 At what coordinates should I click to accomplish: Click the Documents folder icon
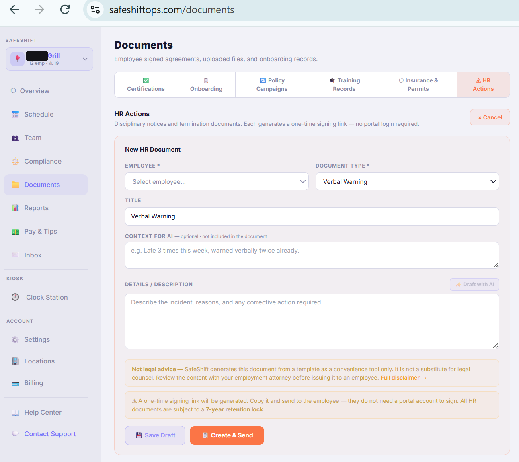(x=15, y=185)
